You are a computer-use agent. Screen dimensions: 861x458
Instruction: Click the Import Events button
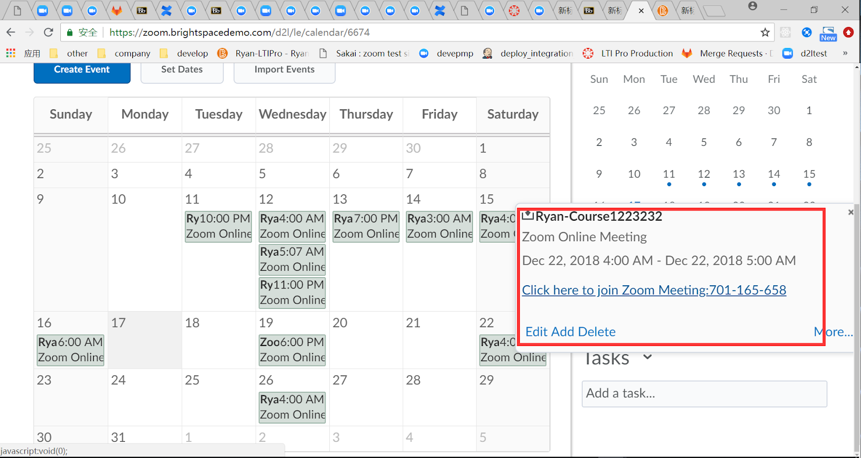point(285,73)
